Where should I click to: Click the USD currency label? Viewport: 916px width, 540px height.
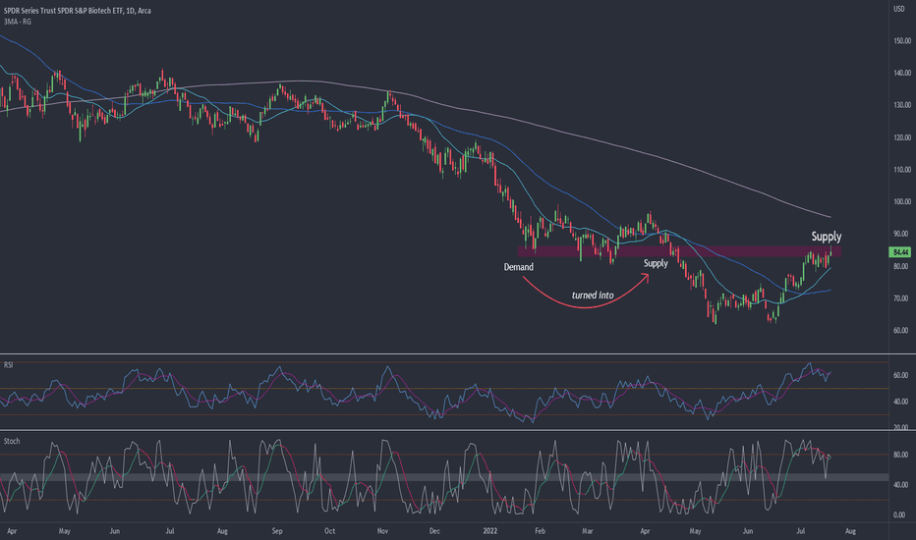point(899,9)
